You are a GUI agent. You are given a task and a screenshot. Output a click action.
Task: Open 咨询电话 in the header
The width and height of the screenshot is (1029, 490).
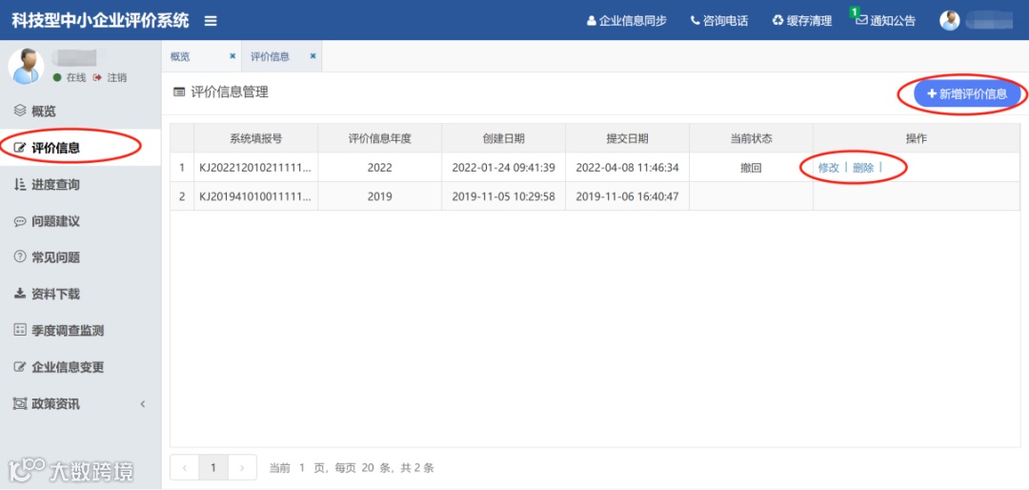[719, 20]
